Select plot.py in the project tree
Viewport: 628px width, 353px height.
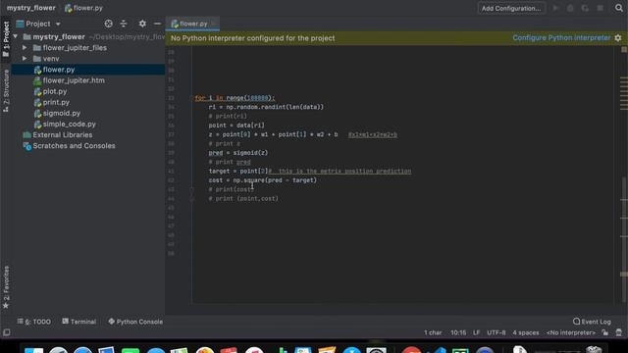[55, 91]
